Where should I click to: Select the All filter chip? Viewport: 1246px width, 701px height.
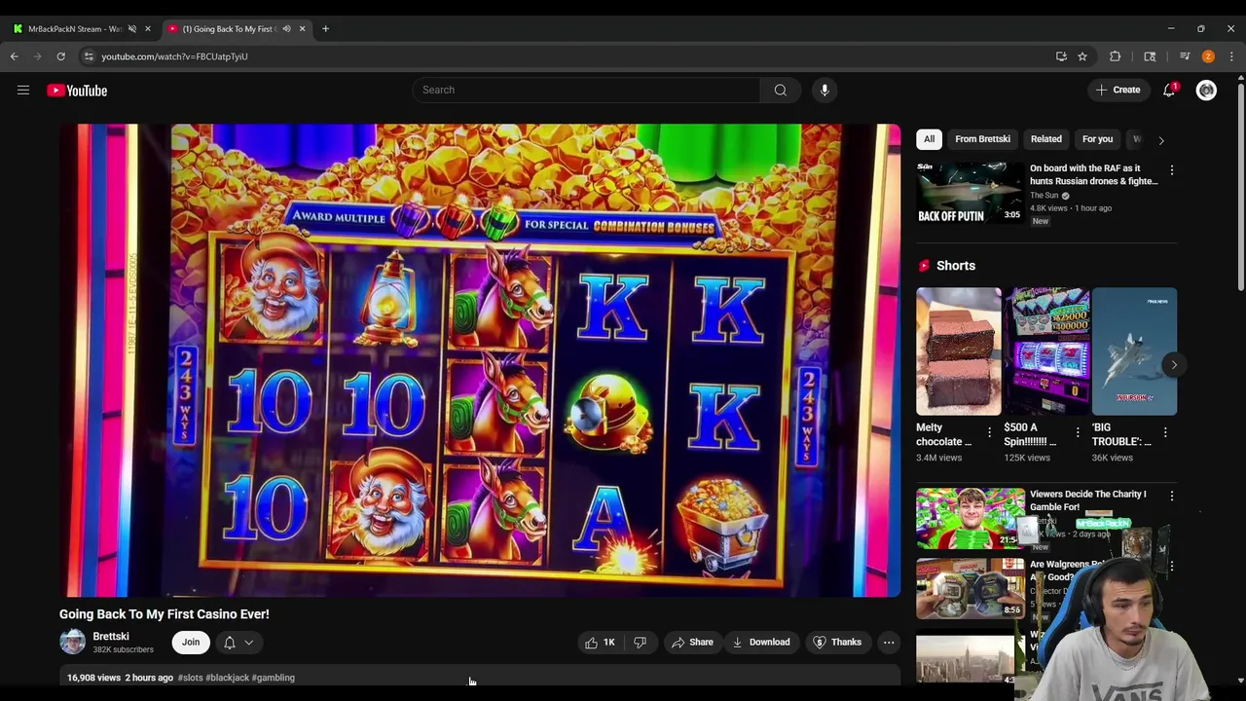click(x=929, y=139)
